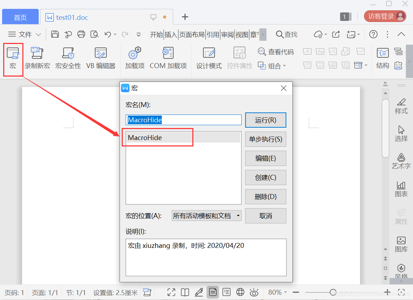Click 删除(D) to delete the macro
This screenshot has height=300, width=413.
tap(265, 196)
